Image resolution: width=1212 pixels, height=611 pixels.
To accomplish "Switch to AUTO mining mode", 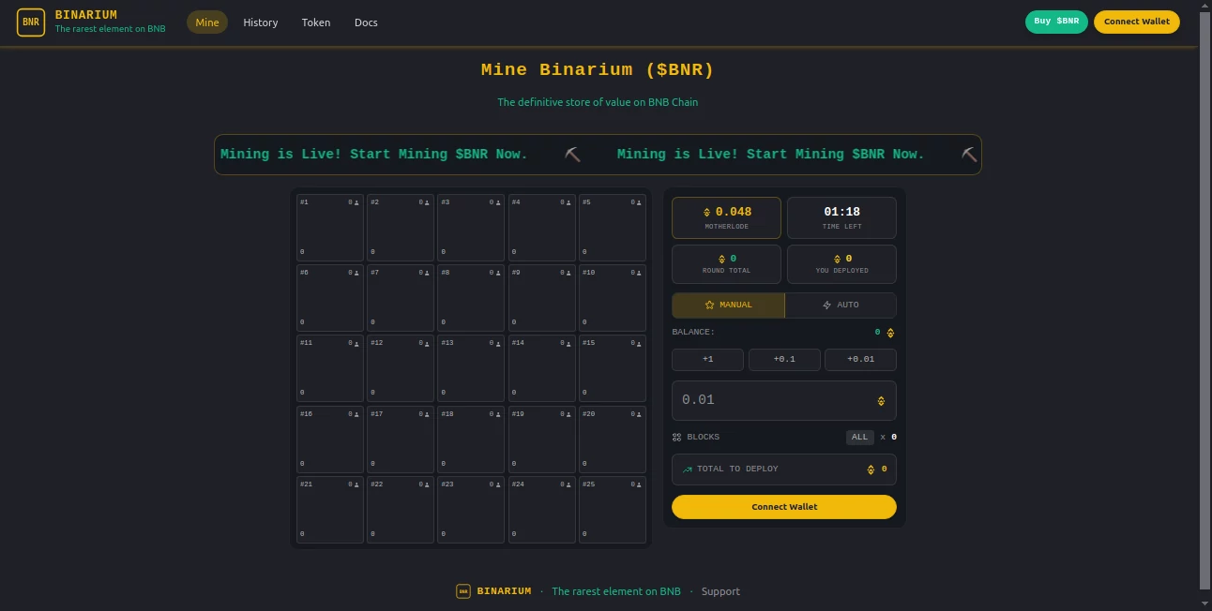I will click(x=841, y=305).
